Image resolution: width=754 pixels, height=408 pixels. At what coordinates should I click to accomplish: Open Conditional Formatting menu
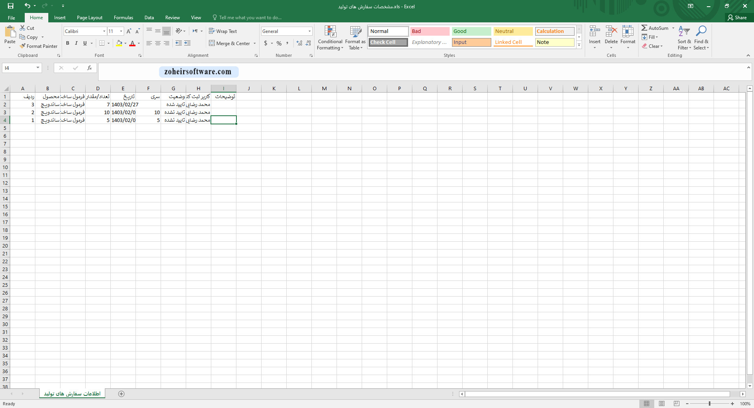[330, 38]
